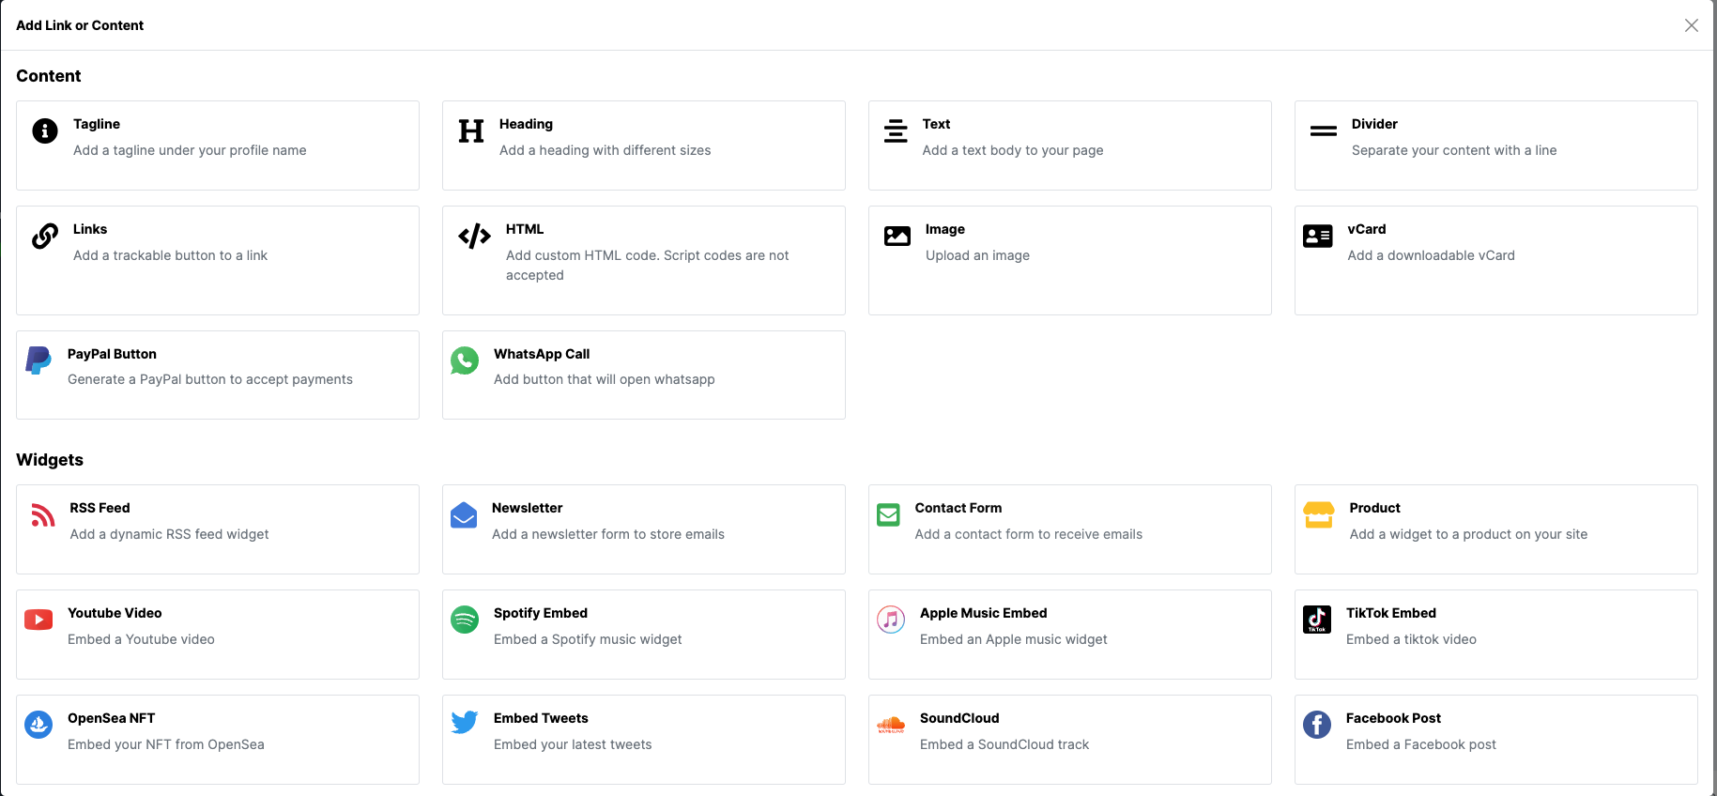Image resolution: width=1717 pixels, height=796 pixels.
Task: Click the Divider line icon
Action: coord(1324,131)
